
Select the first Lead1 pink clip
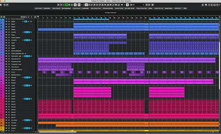point(92,88)
